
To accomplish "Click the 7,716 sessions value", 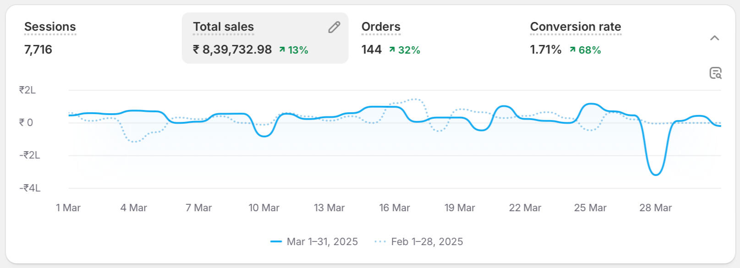I will pos(38,49).
